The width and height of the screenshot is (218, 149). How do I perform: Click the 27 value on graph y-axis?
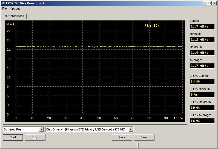point(9,31)
